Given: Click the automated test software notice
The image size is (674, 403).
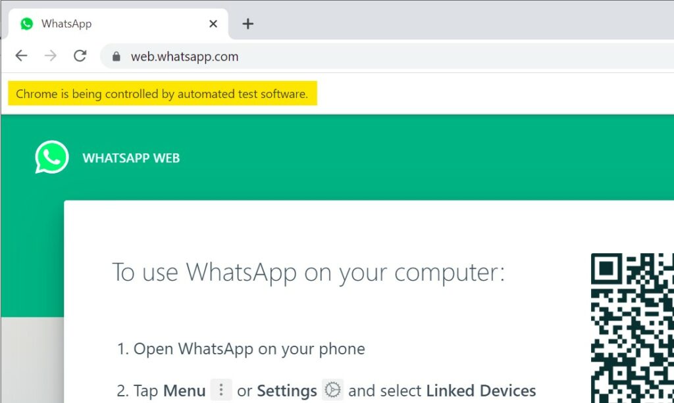Looking at the screenshot, I should tap(163, 93).
